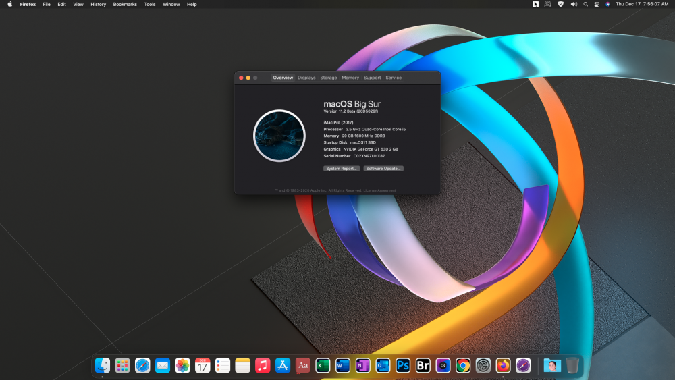The height and width of the screenshot is (380, 675).
Task: Switch to the Displays tab
Action: [x=306, y=78]
